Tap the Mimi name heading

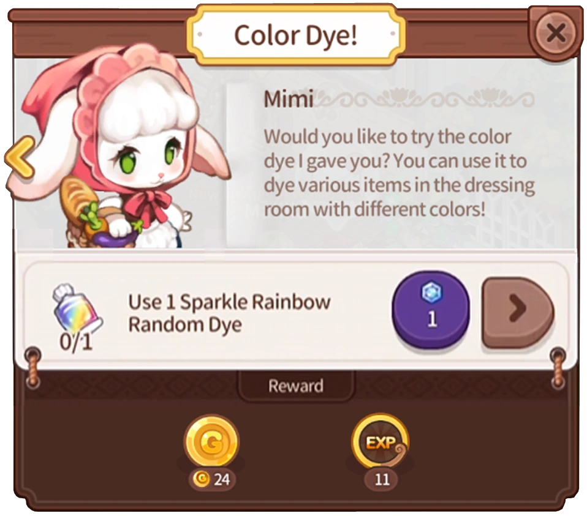click(x=288, y=99)
